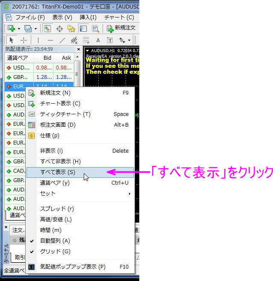Toggle the Market Watch toolbar icon

pos(47,29)
